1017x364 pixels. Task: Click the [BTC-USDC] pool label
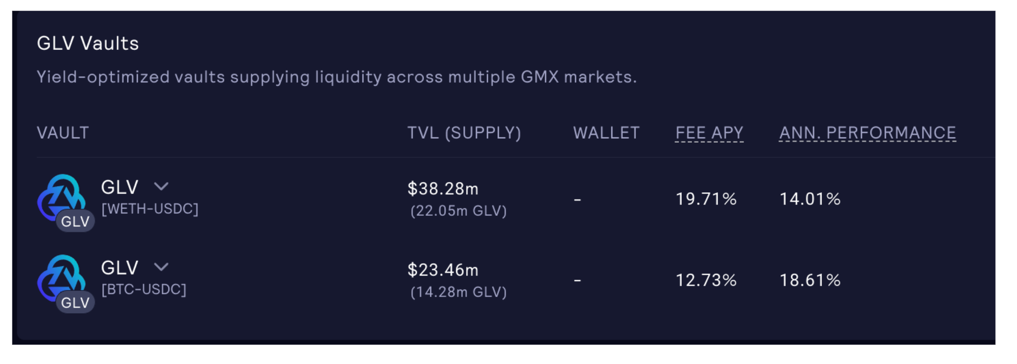coord(144,290)
